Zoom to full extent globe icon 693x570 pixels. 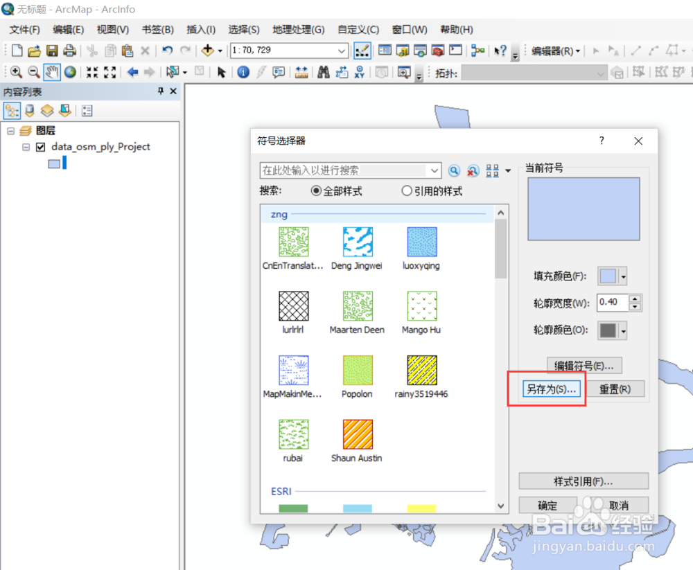(x=70, y=72)
